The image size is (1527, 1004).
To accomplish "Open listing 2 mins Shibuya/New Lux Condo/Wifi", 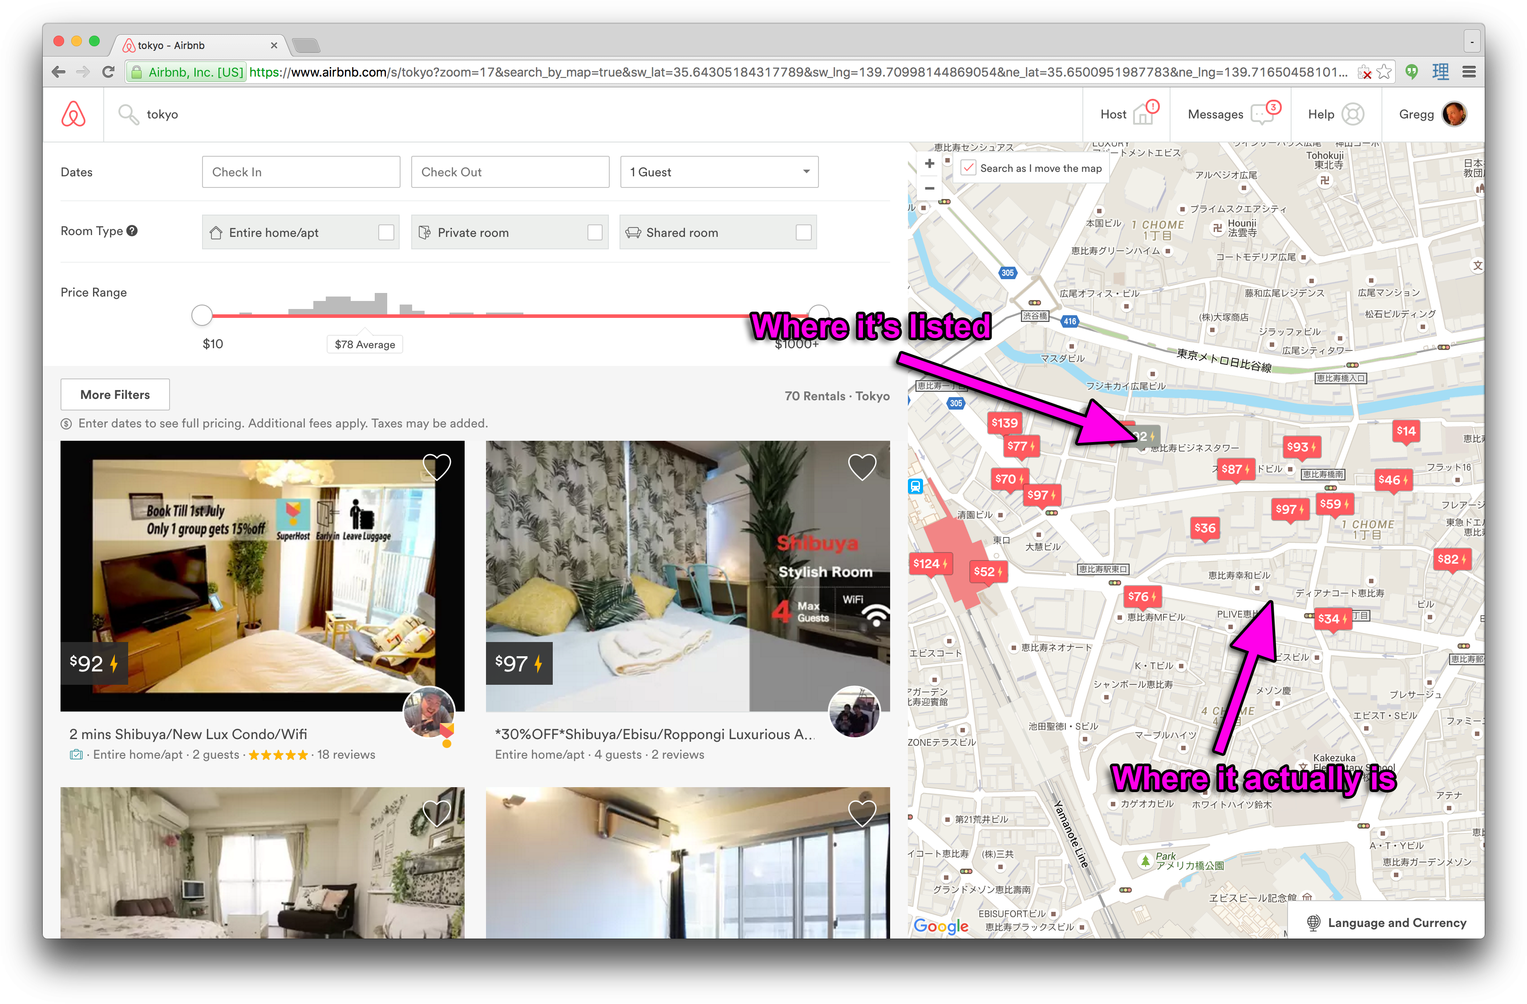I will tap(188, 734).
